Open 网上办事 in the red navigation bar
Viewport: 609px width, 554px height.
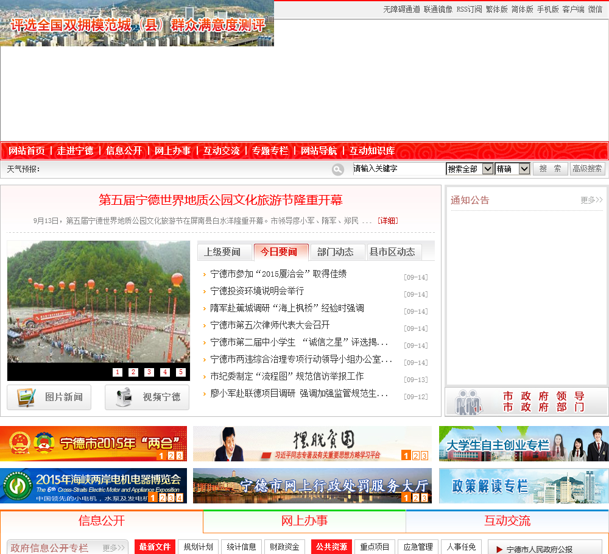(x=173, y=151)
